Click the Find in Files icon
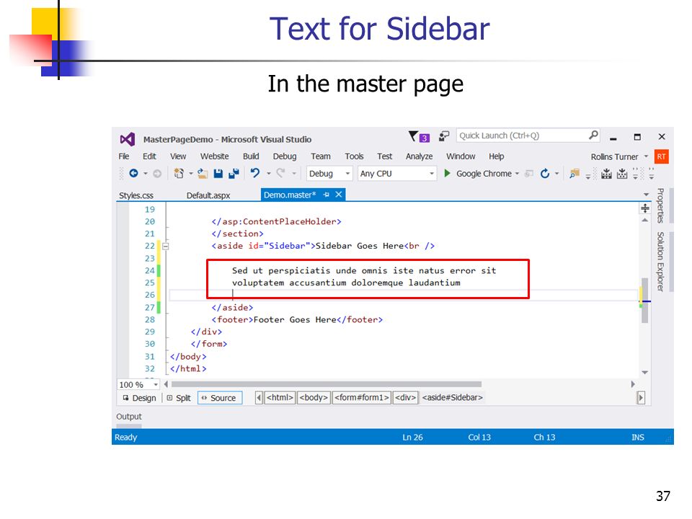Image resolution: width=692 pixels, height=519 pixels. 575,174
